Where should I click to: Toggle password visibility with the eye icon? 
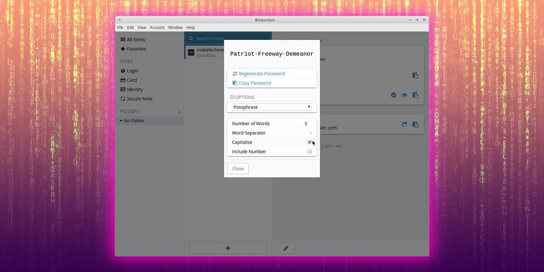pyautogui.click(x=404, y=95)
